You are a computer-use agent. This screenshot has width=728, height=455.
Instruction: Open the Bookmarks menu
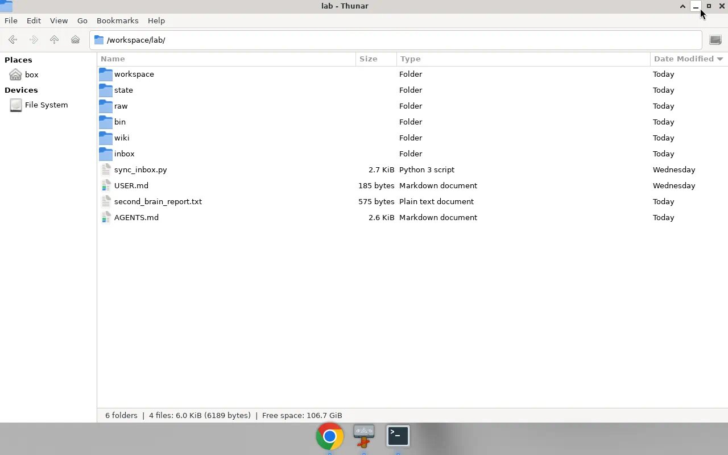coord(118,20)
